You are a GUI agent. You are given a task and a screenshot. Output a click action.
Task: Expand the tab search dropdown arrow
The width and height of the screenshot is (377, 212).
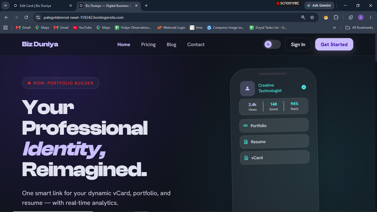5,6
